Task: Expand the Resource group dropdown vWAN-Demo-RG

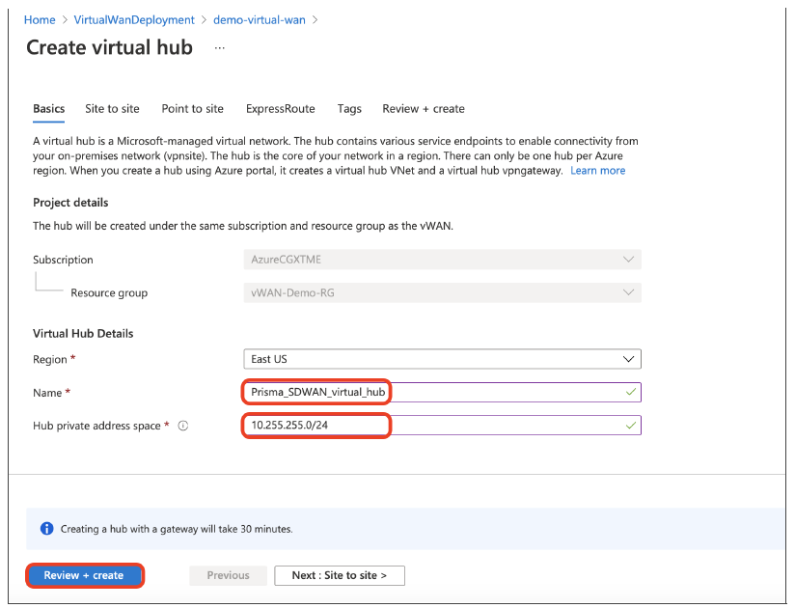Action: (x=442, y=292)
